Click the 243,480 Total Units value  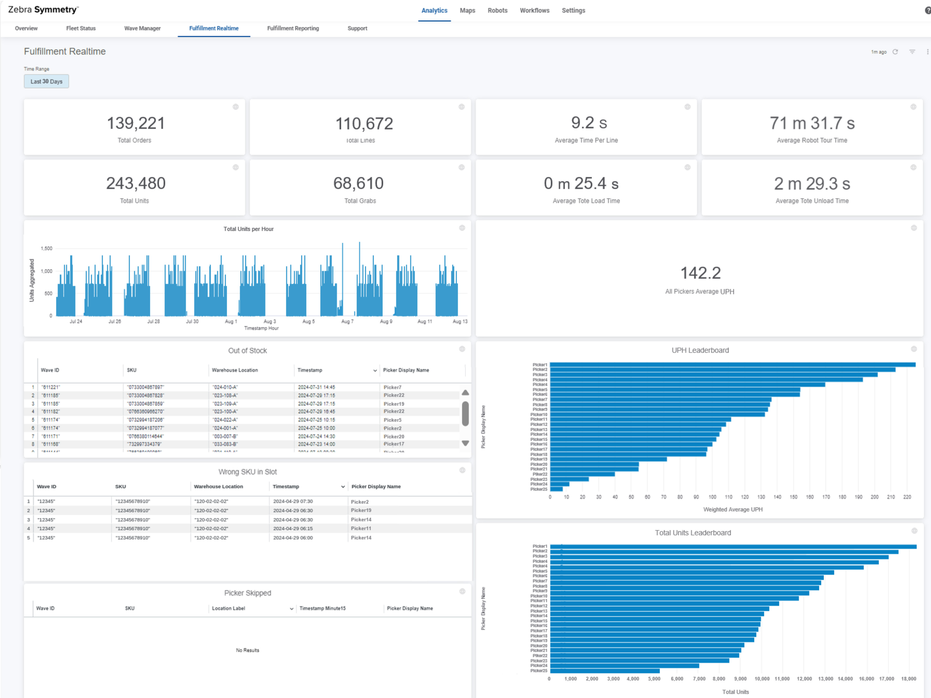point(136,184)
